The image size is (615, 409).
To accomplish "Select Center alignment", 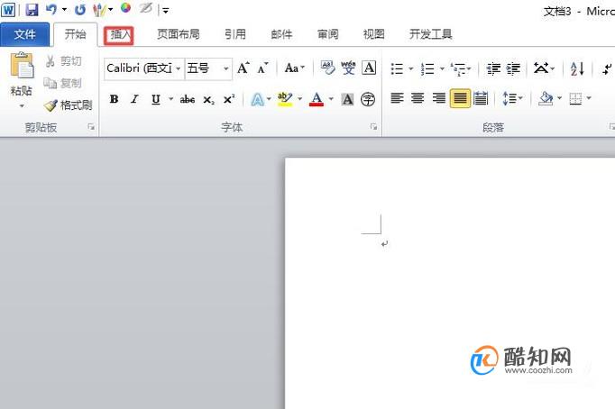I will pyautogui.click(x=418, y=98).
